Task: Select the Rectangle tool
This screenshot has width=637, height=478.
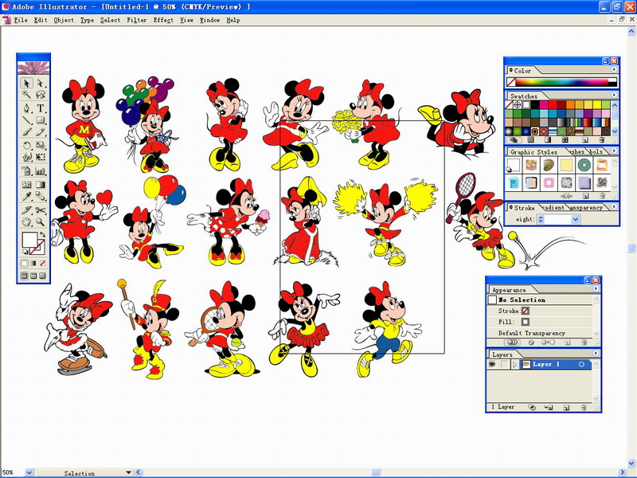Action: click(41, 120)
